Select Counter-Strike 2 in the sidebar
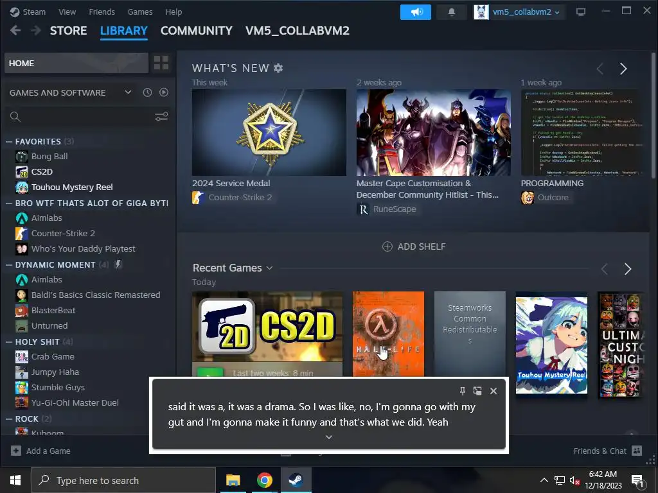The image size is (658, 493). tap(63, 234)
